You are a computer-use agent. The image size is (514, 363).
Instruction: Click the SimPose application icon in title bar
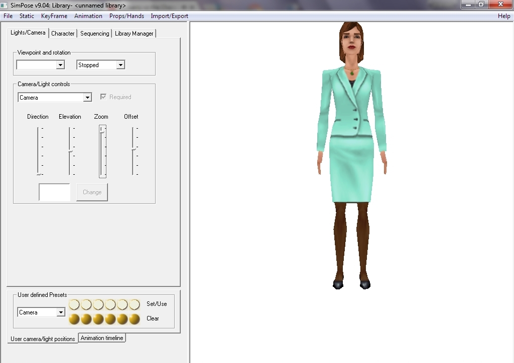[5, 6]
